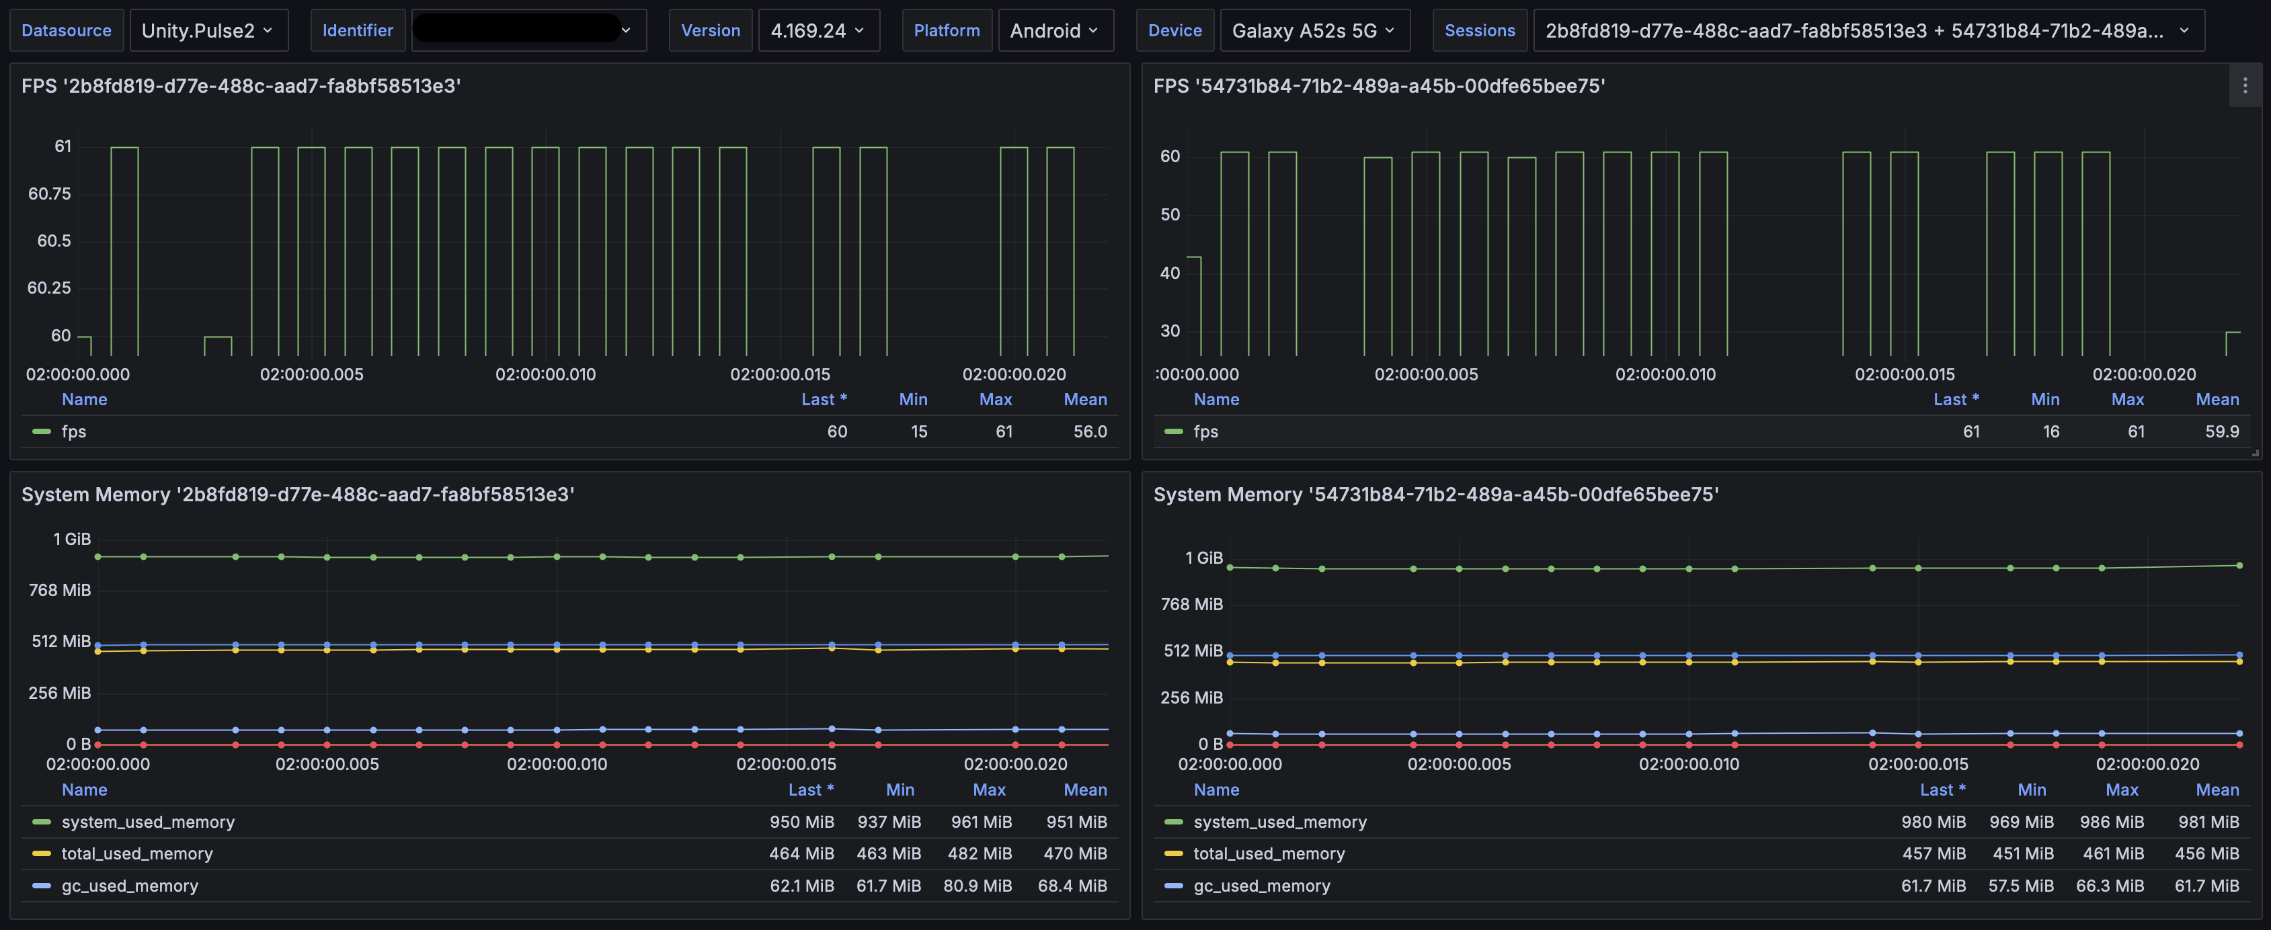Image resolution: width=2271 pixels, height=930 pixels.
Task: Toggle the fps series in the right FPS legend
Action: click(1205, 431)
